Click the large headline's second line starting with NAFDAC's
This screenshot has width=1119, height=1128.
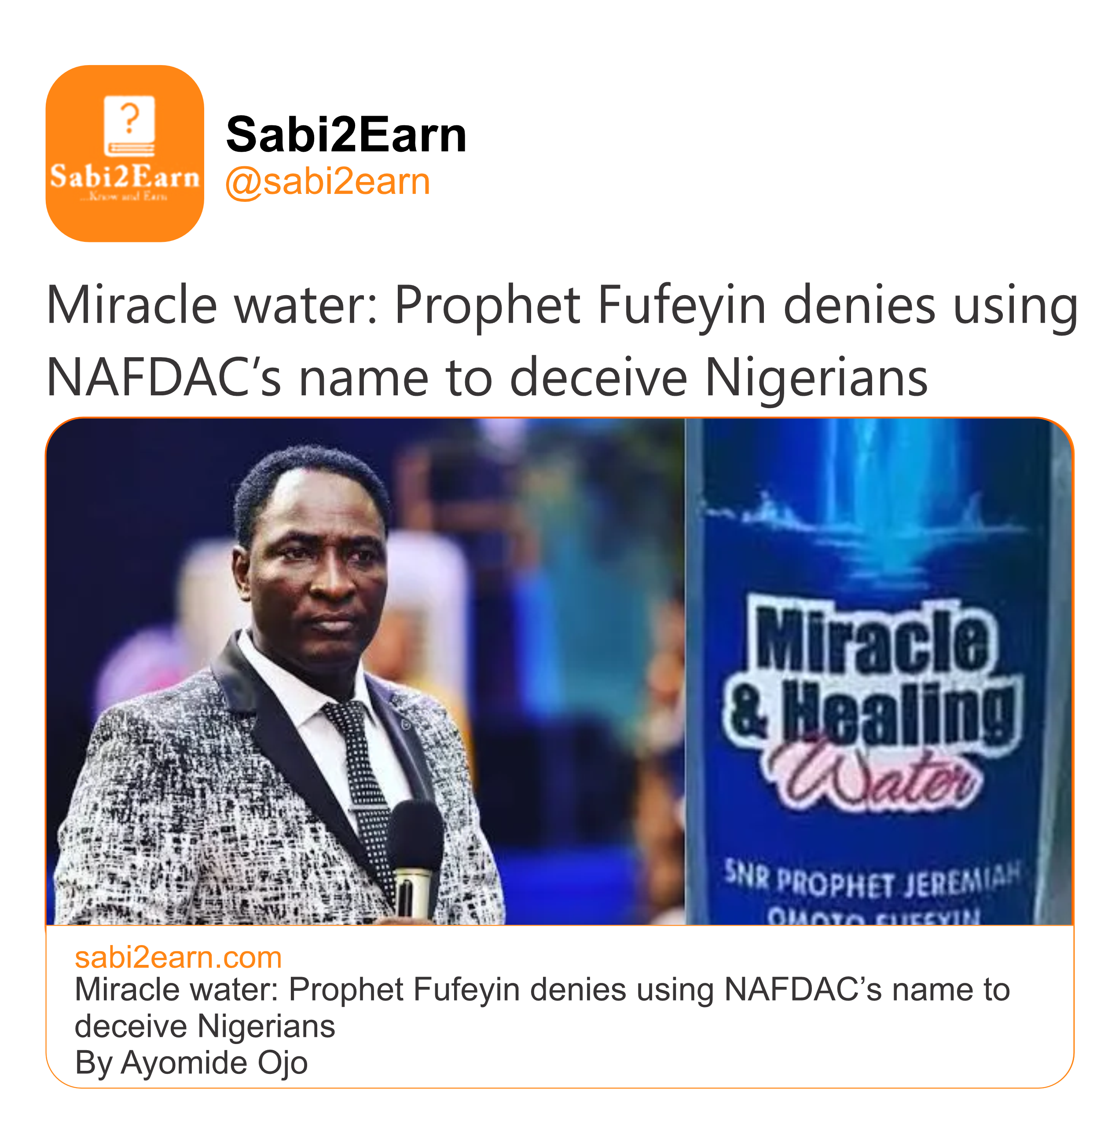coord(486,377)
